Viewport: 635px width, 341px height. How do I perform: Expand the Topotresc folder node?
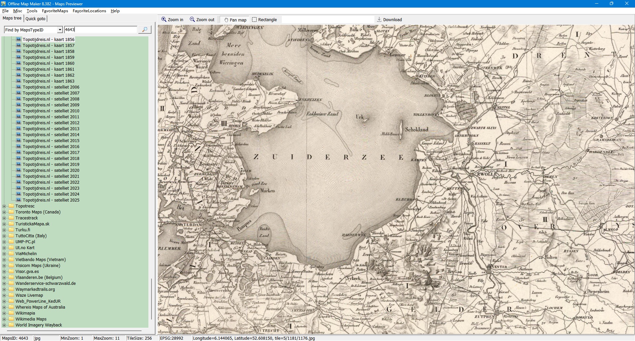pos(4,206)
